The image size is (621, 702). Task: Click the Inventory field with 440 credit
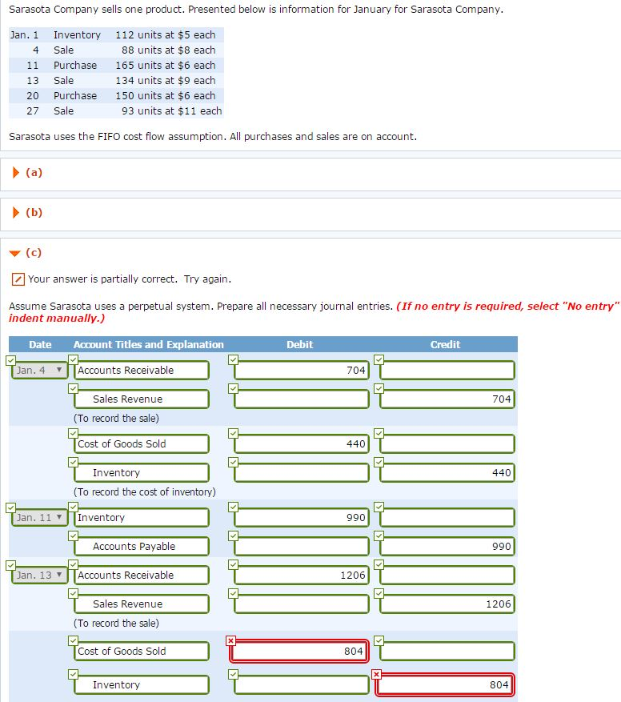[x=142, y=473]
